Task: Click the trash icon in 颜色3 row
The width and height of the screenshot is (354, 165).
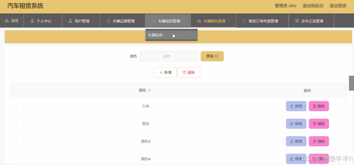Action: coord(315,142)
